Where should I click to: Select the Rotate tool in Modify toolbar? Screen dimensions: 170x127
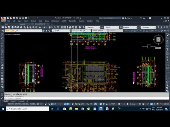coord(168,52)
